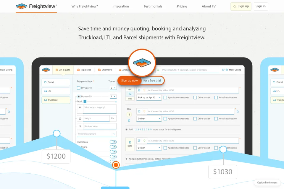Open the Pick up on Apr 12 dropdown
The image size is (284, 189).
[149, 97]
